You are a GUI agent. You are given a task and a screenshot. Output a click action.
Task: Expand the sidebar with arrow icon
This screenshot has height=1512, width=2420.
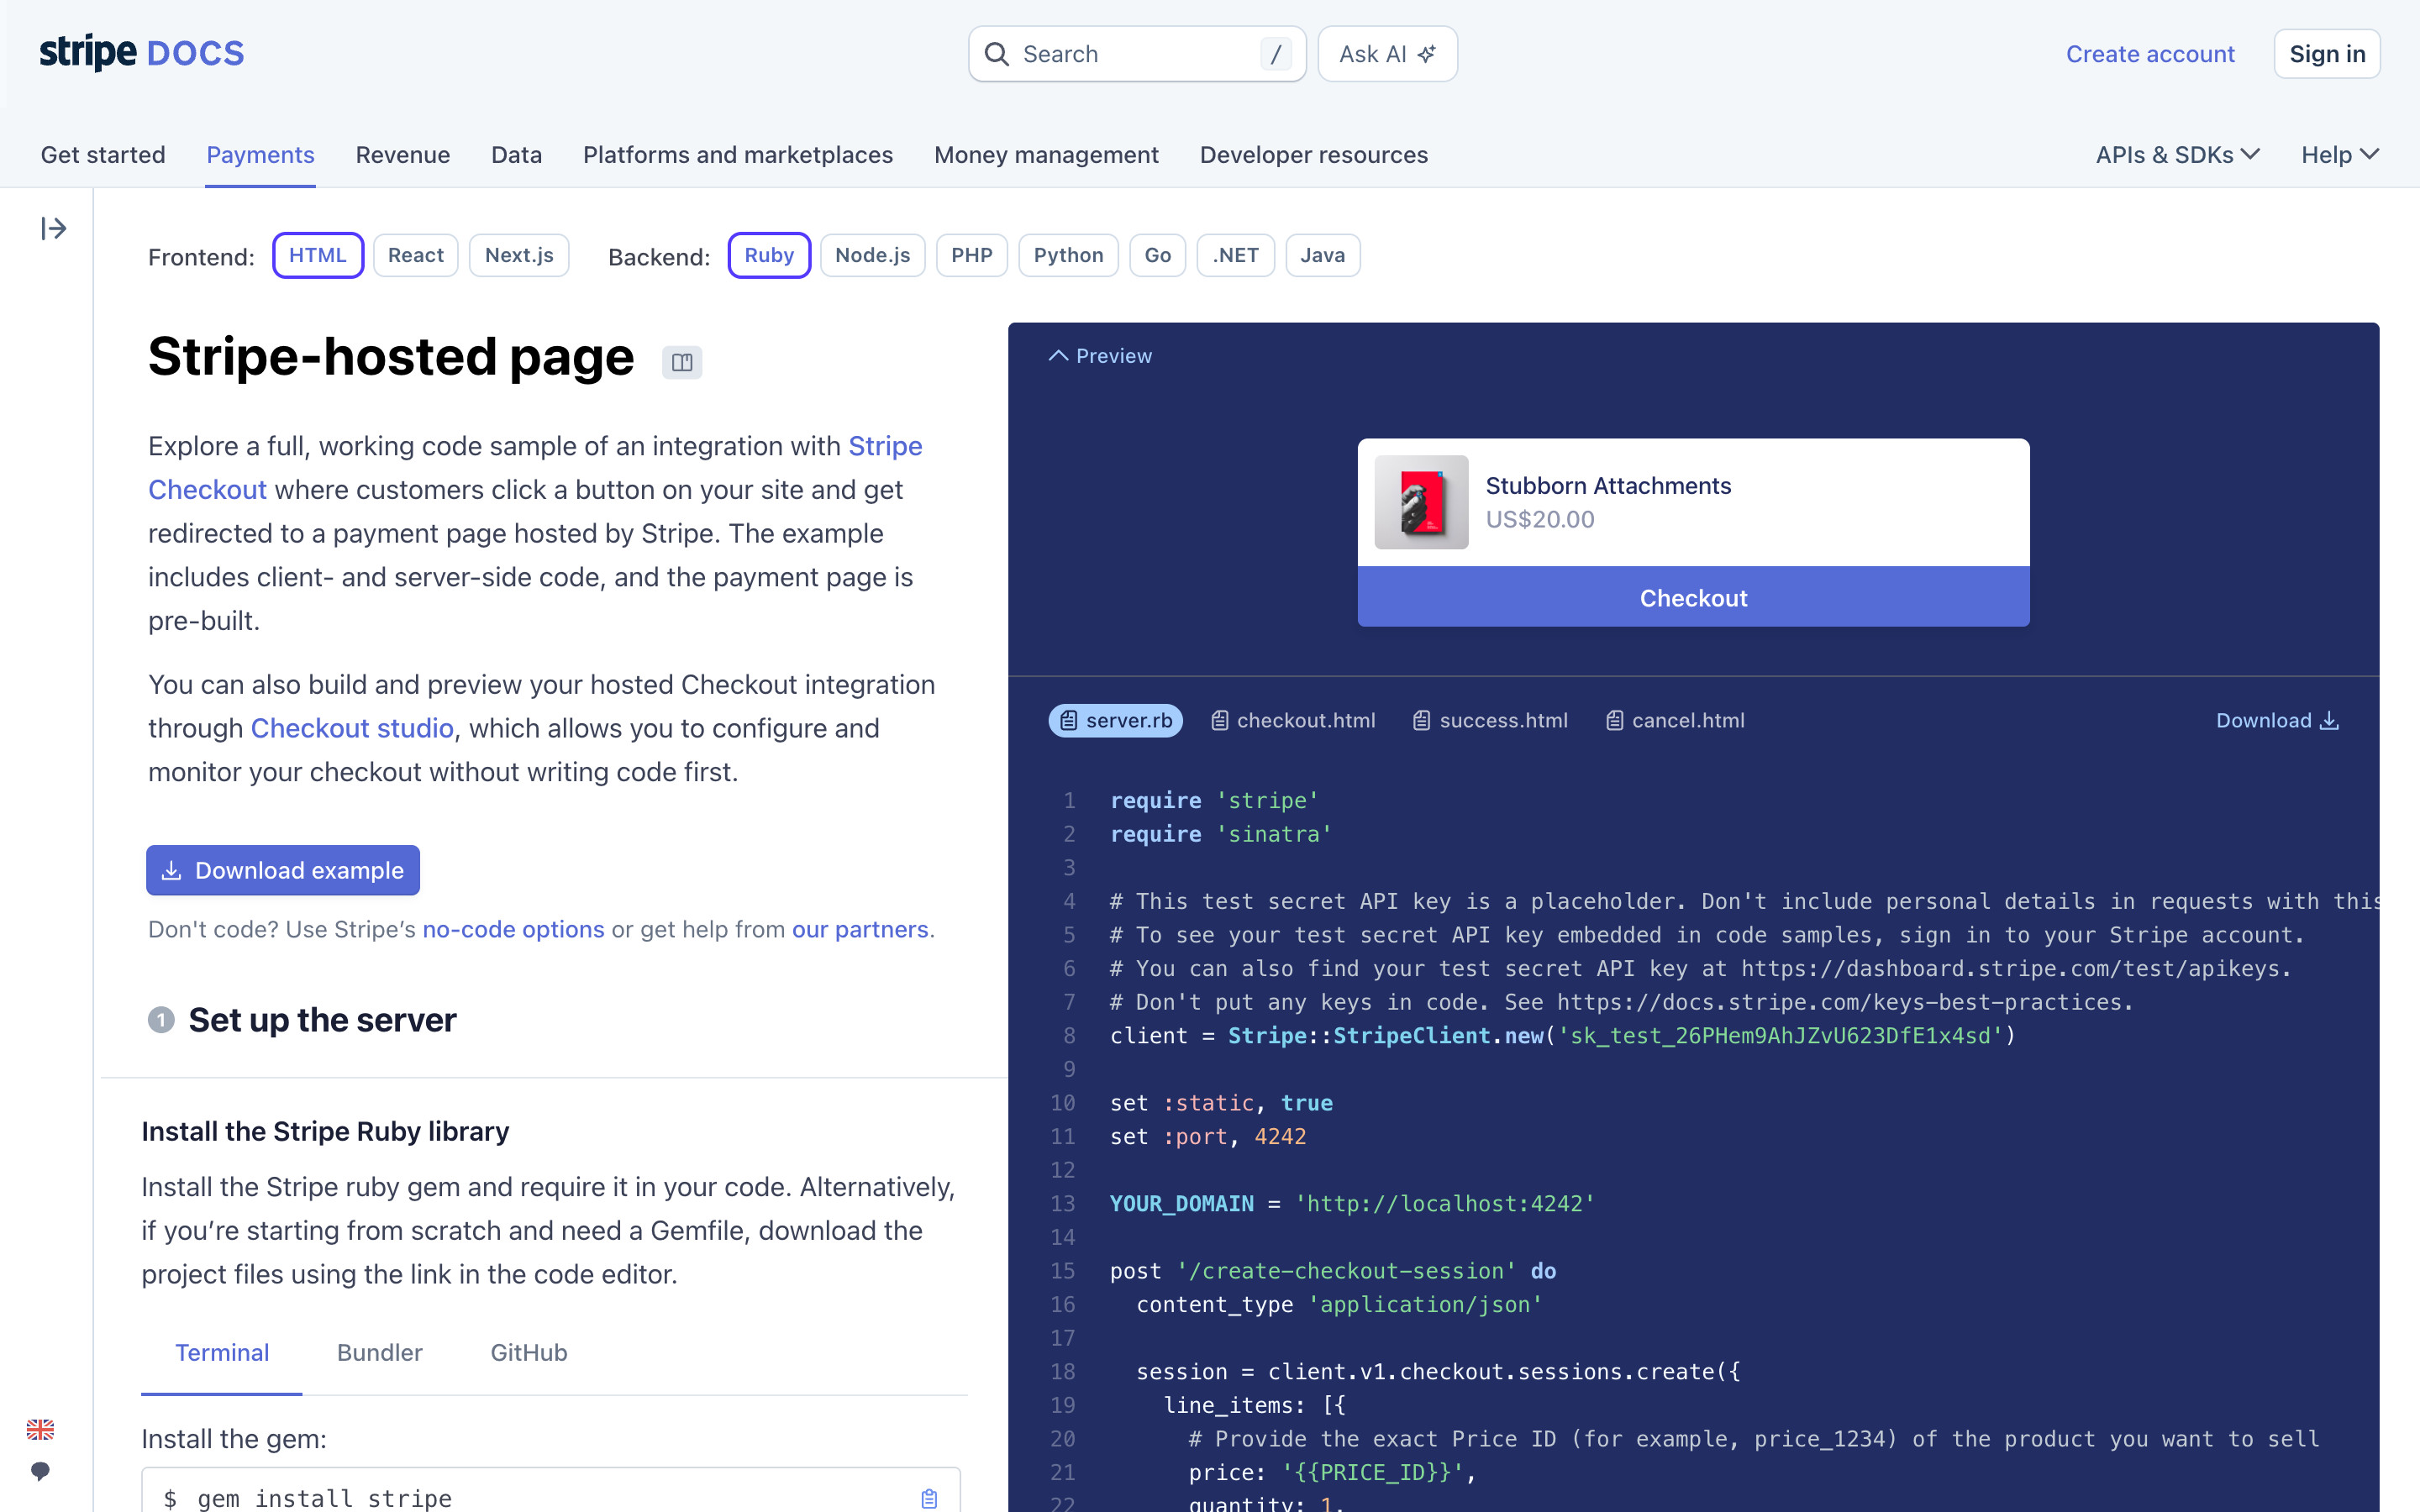pyautogui.click(x=54, y=229)
